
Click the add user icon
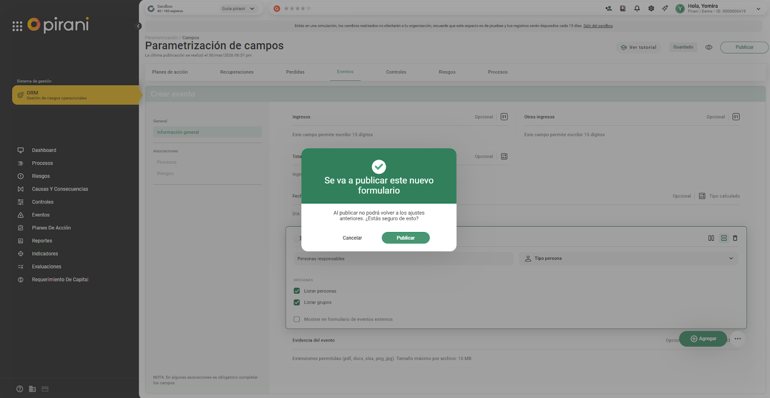click(608, 9)
